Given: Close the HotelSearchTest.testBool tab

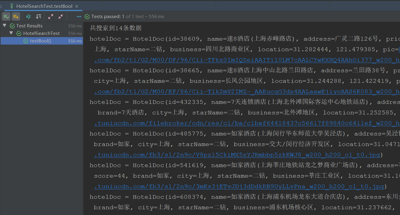Looking at the screenshot, I should (77, 6).
